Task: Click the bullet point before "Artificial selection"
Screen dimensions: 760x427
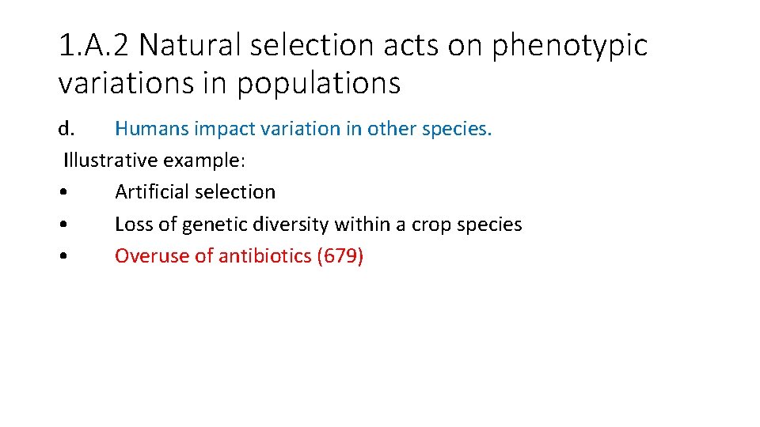Action: pos(62,192)
